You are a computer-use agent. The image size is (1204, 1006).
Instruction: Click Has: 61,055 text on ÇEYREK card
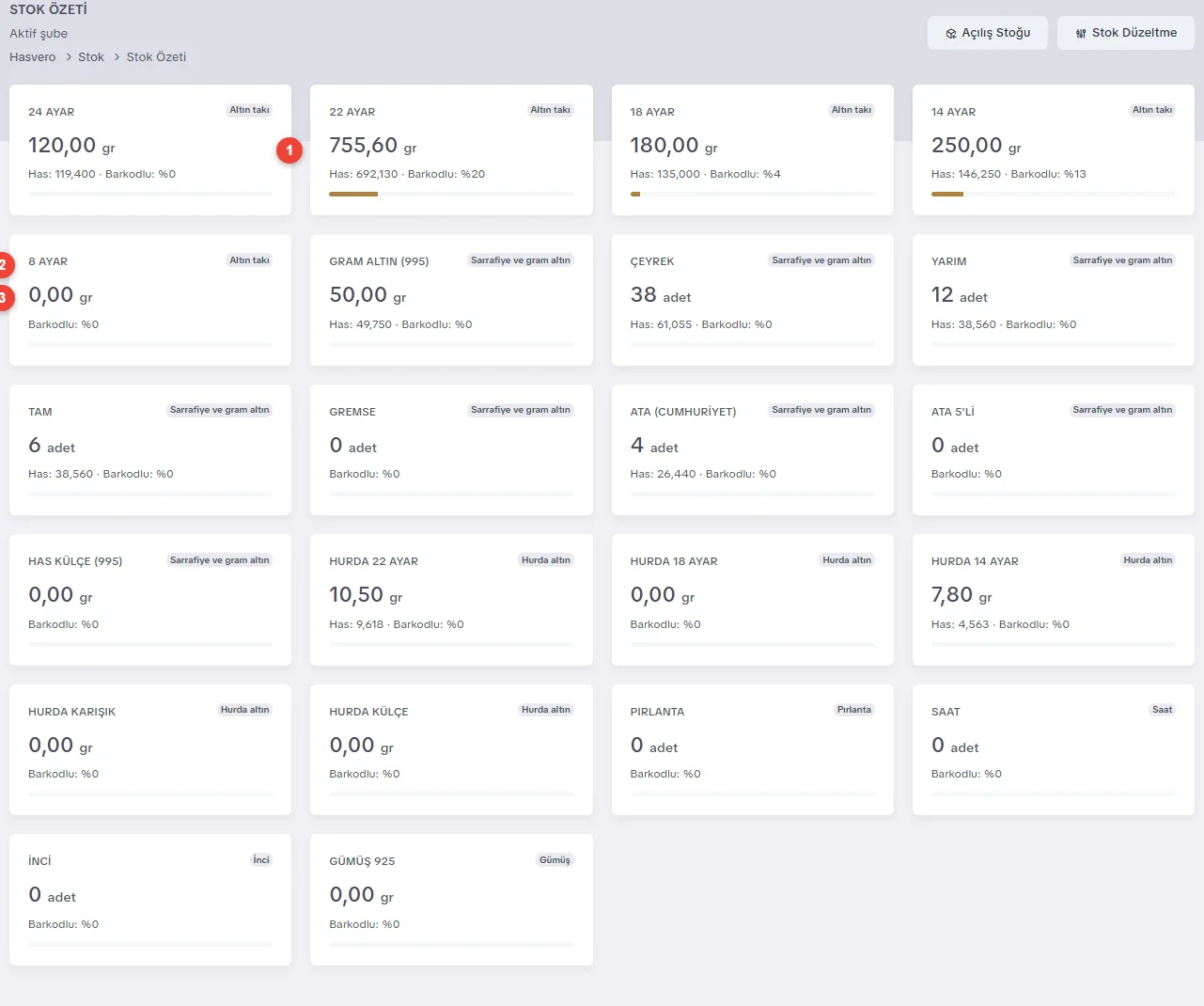coord(661,324)
